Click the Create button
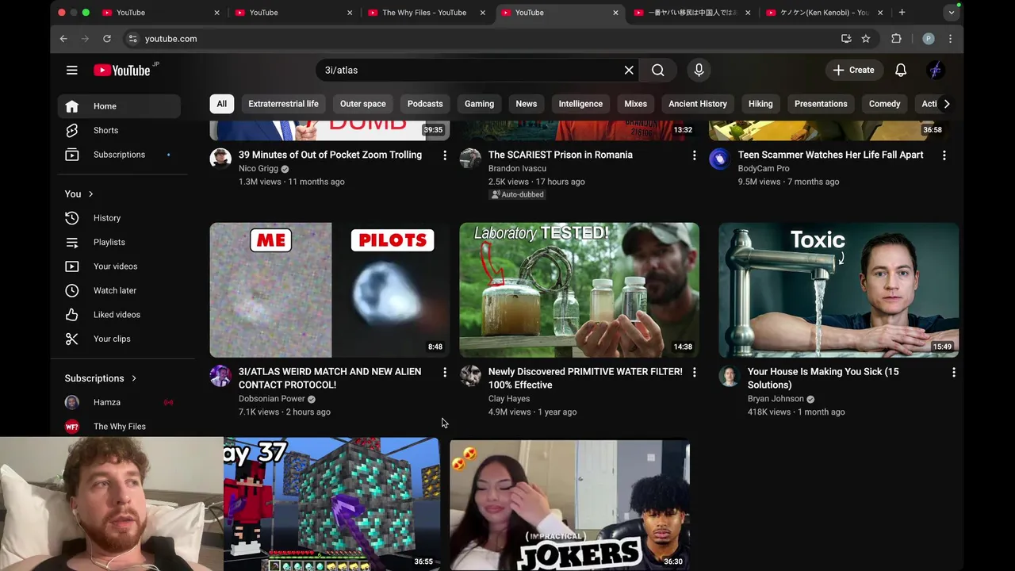Screen dimensions: 1015x571 coord(853,70)
